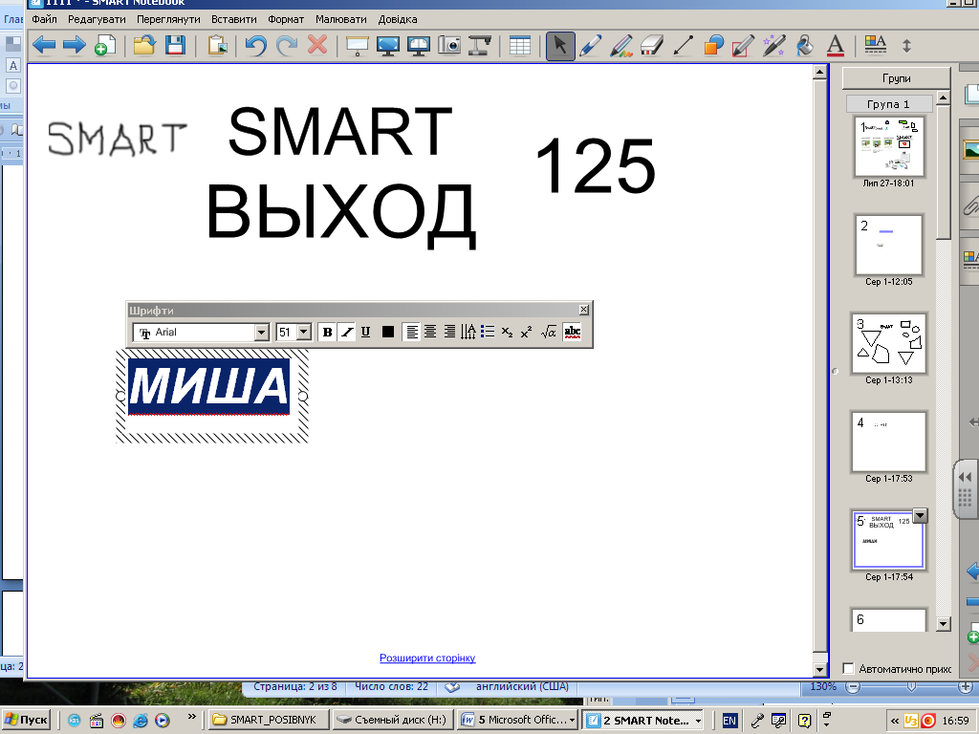Image resolution: width=979 pixels, height=734 pixels.
Task: Open the Переглянути menu
Action: click(168, 19)
